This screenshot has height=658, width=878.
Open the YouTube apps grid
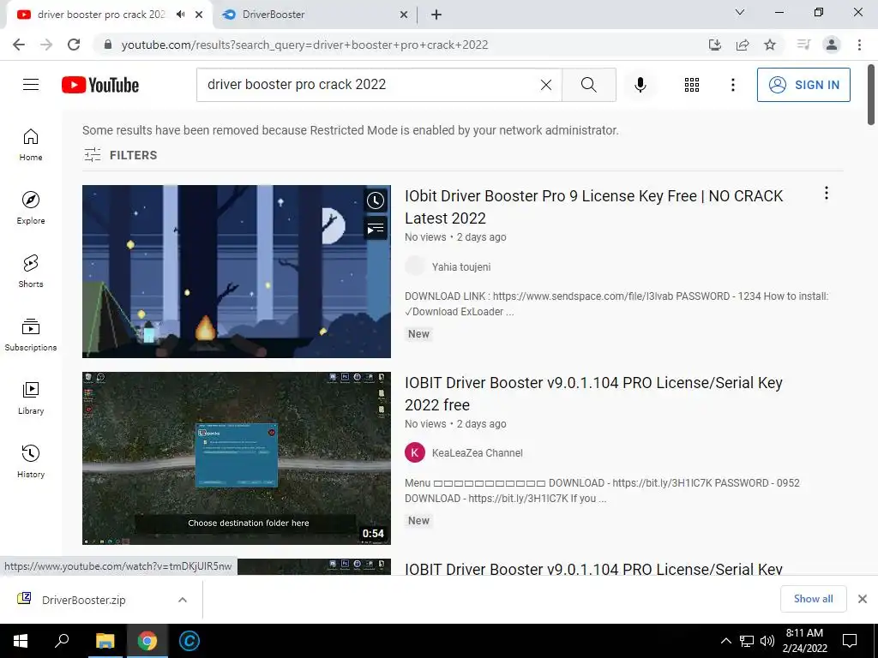(692, 85)
